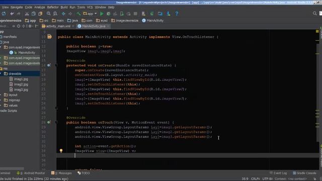The image size is (322, 181).
Task: Open the Run menu
Action: click(72, 7)
